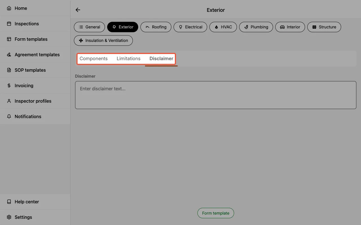Click inside the disclaimer text field
The height and width of the screenshot is (225, 361).
[216, 95]
